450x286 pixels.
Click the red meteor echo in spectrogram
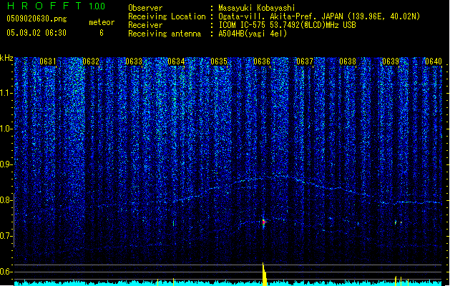pyautogui.click(x=264, y=222)
